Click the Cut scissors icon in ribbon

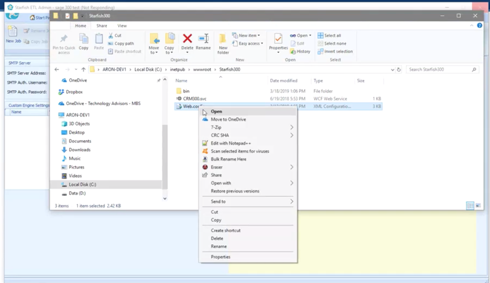(111, 35)
